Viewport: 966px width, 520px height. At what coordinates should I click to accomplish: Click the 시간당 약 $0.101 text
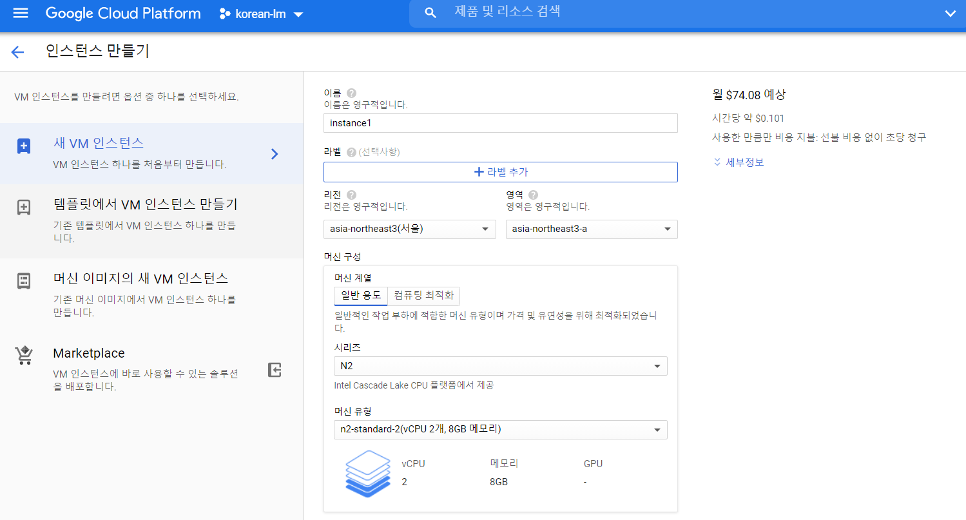[748, 119]
